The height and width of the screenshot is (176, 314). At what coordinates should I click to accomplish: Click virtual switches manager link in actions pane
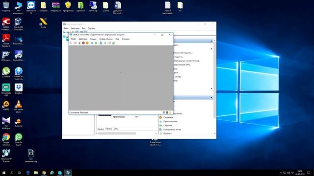[186, 61]
